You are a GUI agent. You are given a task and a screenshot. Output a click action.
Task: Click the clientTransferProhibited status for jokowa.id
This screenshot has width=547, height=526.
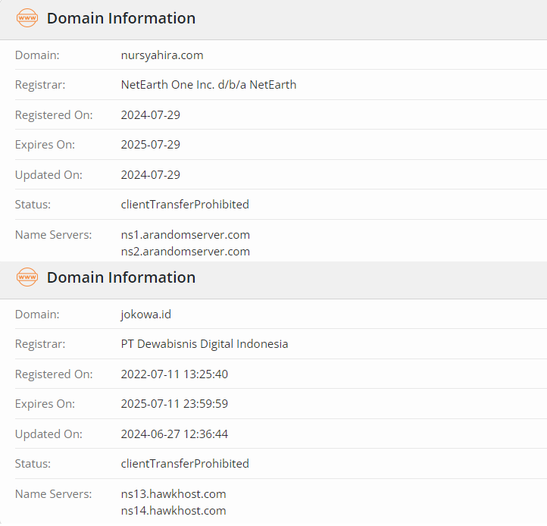[185, 464]
